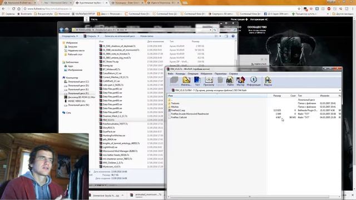The height and width of the screenshot is (200, 356).
Task: Click Explorer's Forward navigation arrow
Action: point(67,29)
